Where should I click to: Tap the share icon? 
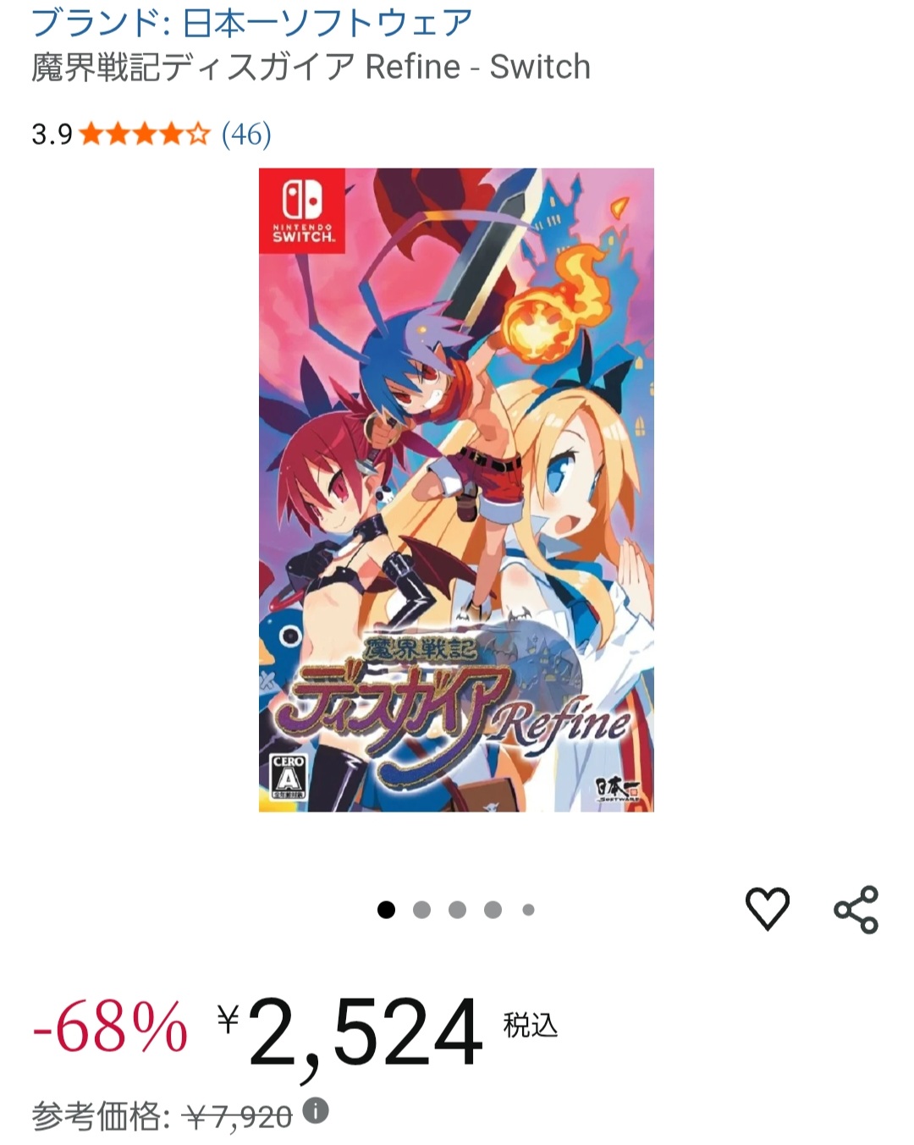click(x=856, y=910)
